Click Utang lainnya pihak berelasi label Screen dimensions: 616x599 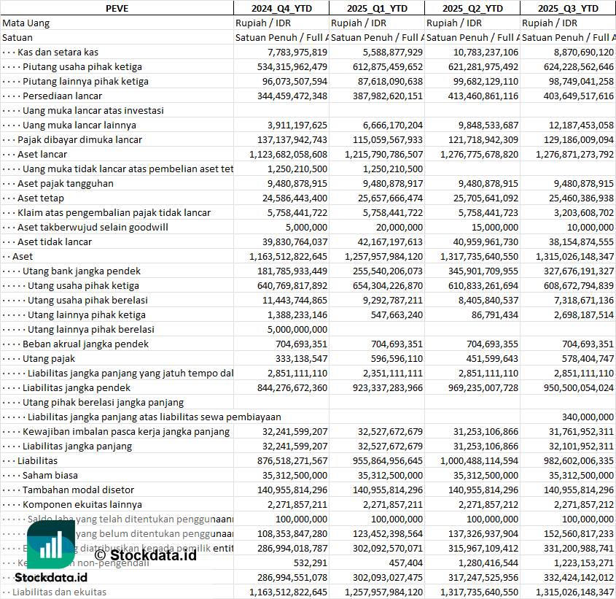coord(90,329)
